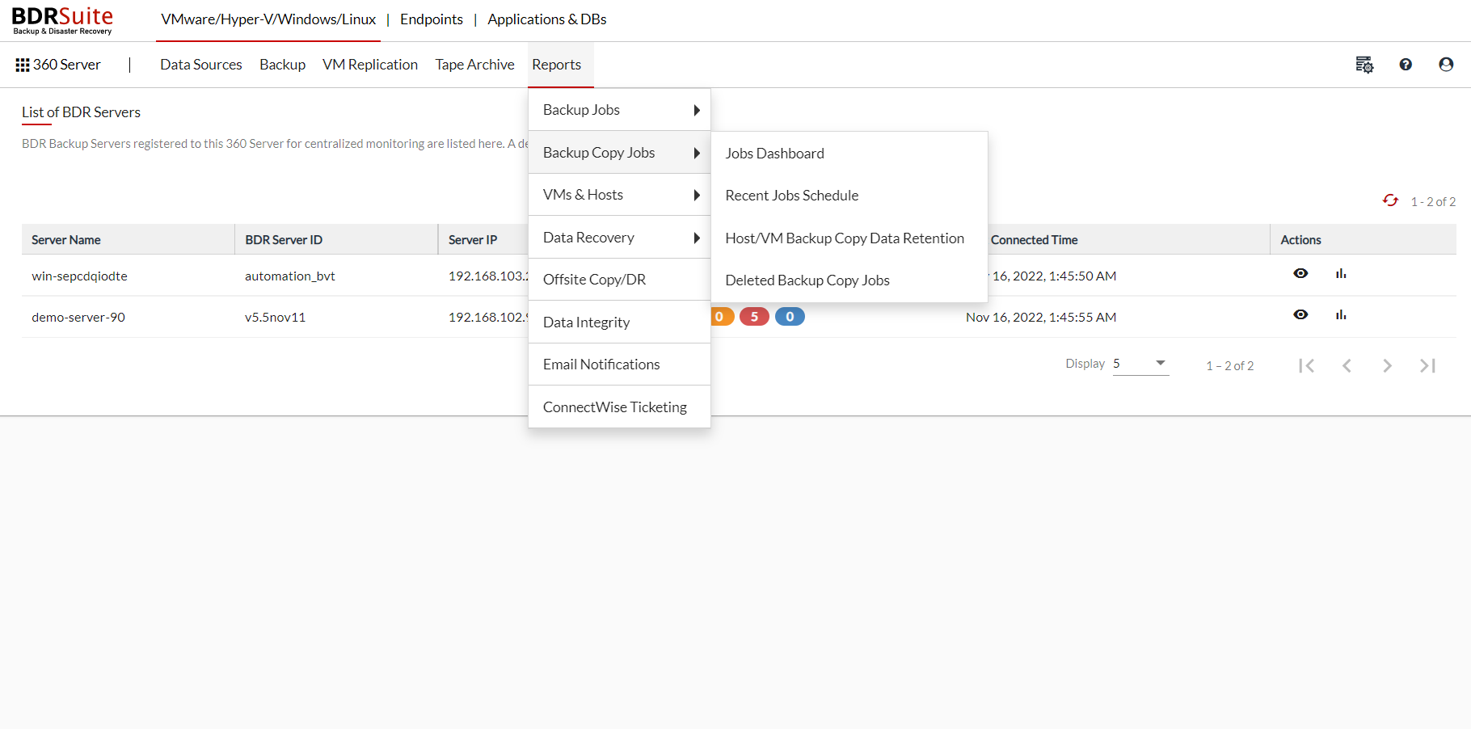Click the blue 0 status badge
Screen dimensions: 1471x729
(790, 317)
